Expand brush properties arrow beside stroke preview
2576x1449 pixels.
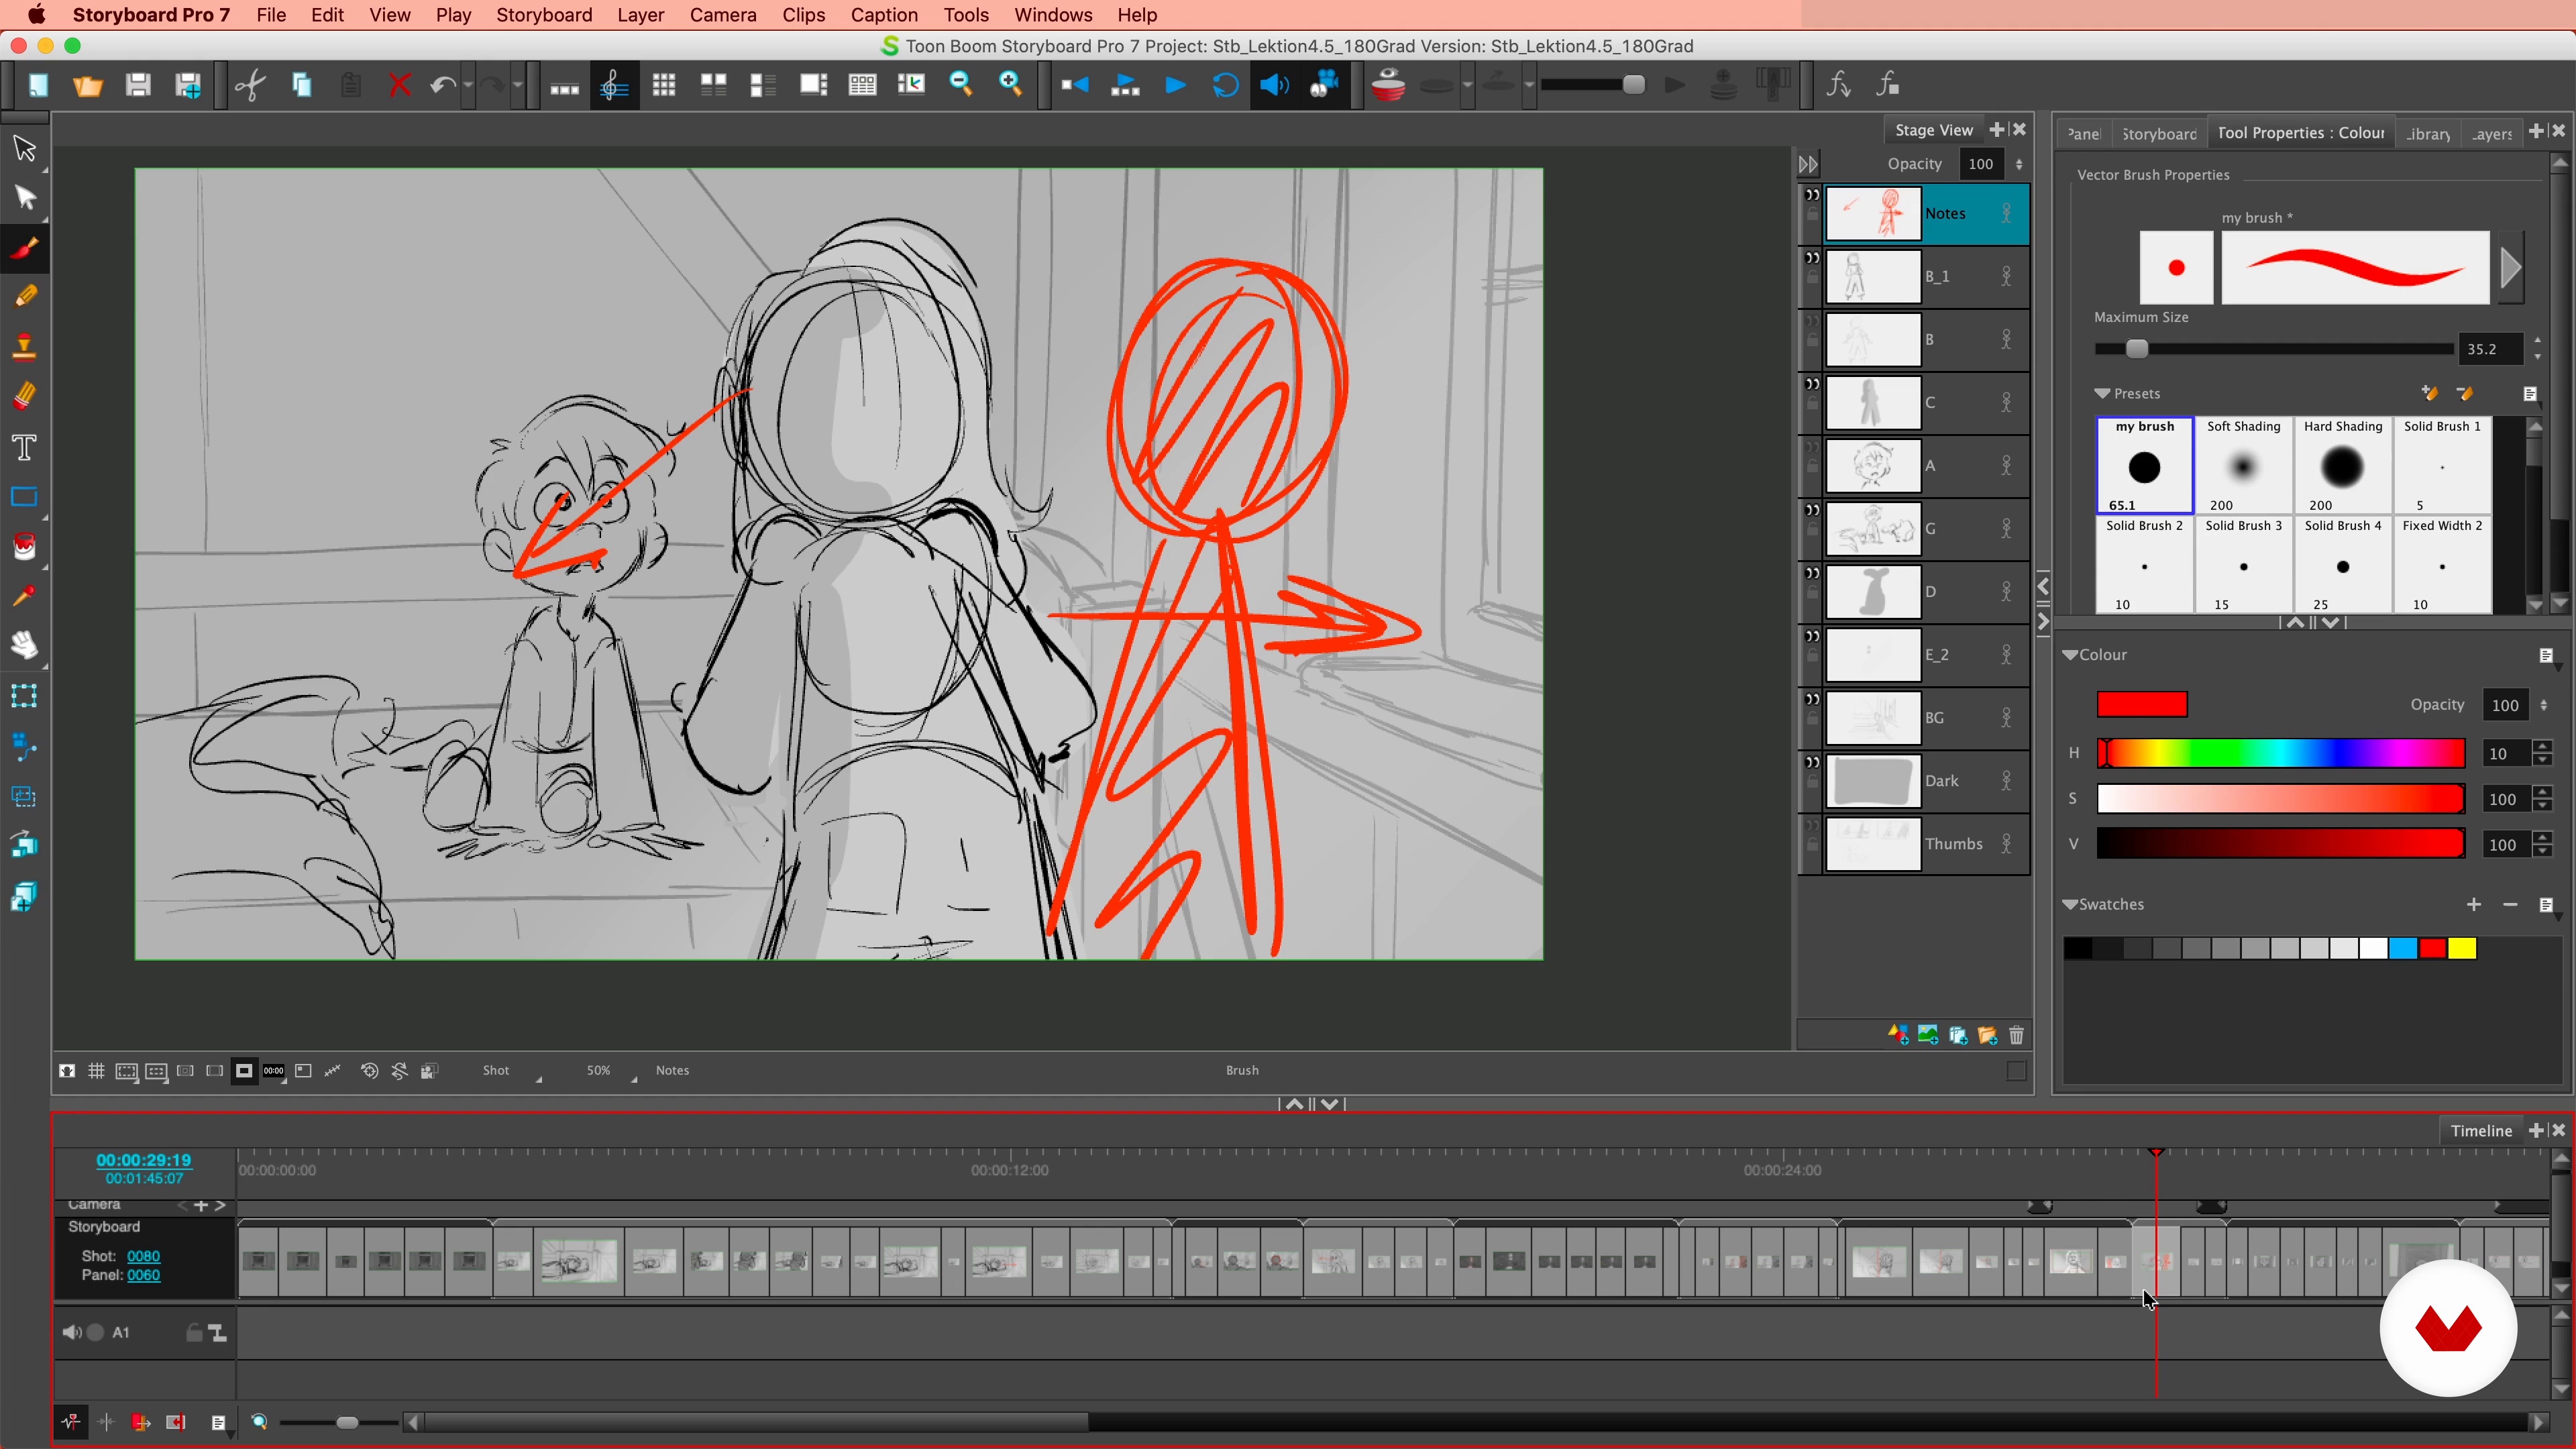[2511, 268]
